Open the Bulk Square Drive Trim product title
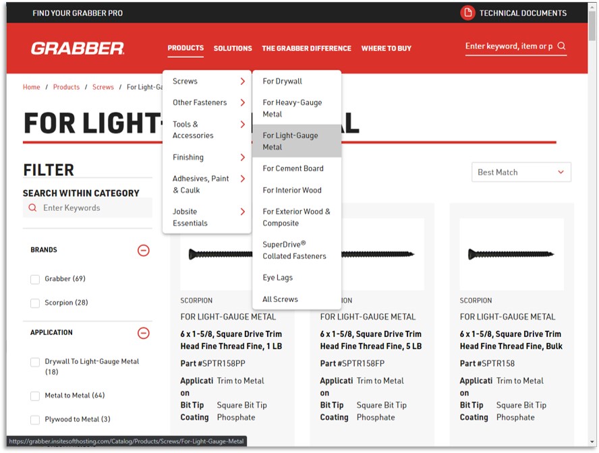The height and width of the screenshot is (453, 599). click(511, 340)
